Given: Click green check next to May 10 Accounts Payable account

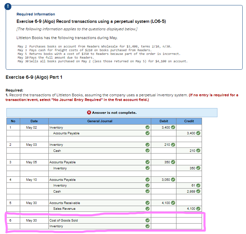Looking at the screenshot, I should (148, 179).
